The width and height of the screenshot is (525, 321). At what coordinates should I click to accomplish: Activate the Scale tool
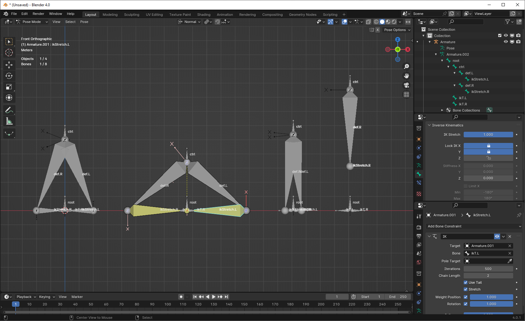9,87
